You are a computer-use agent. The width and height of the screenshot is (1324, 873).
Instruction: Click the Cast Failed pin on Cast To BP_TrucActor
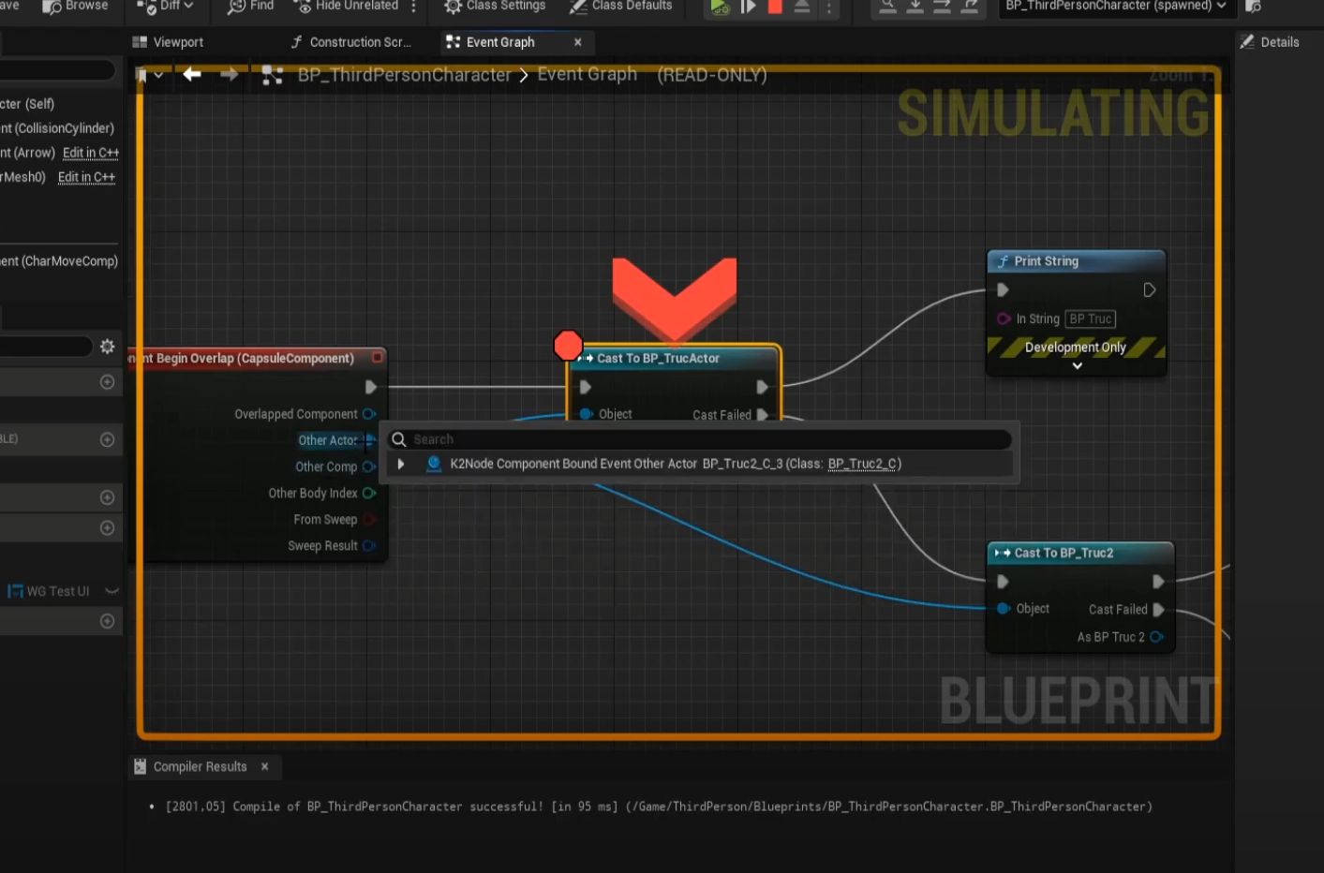pos(762,415)
